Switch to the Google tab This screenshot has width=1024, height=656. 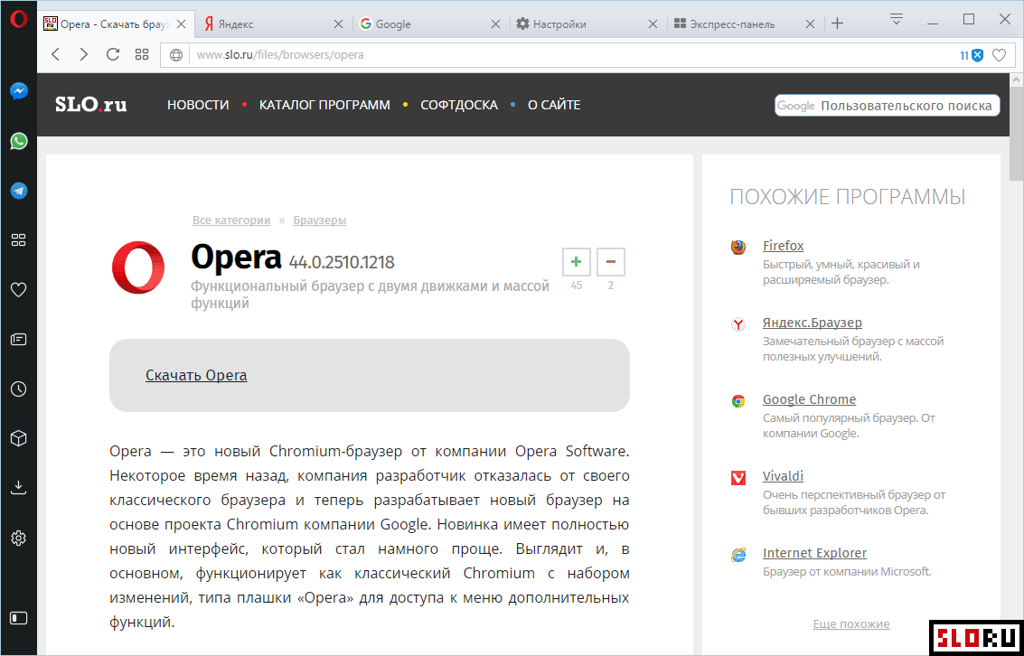429,24
